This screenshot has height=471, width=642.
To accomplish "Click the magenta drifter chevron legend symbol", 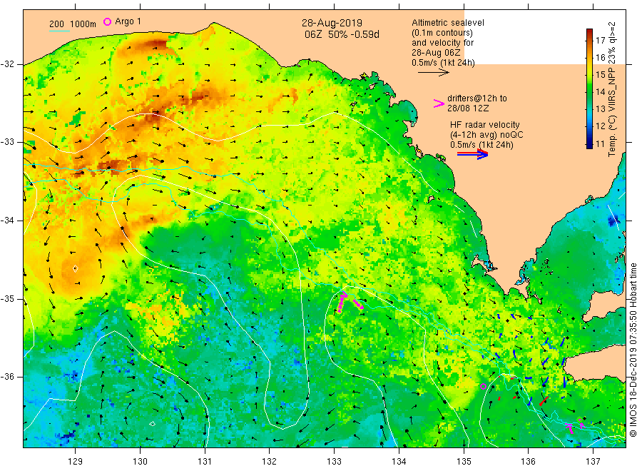I will [439, 103].
